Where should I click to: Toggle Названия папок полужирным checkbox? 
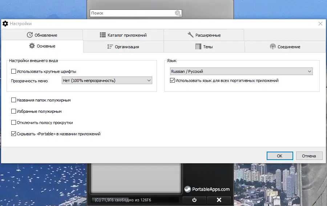coord(13,100)
